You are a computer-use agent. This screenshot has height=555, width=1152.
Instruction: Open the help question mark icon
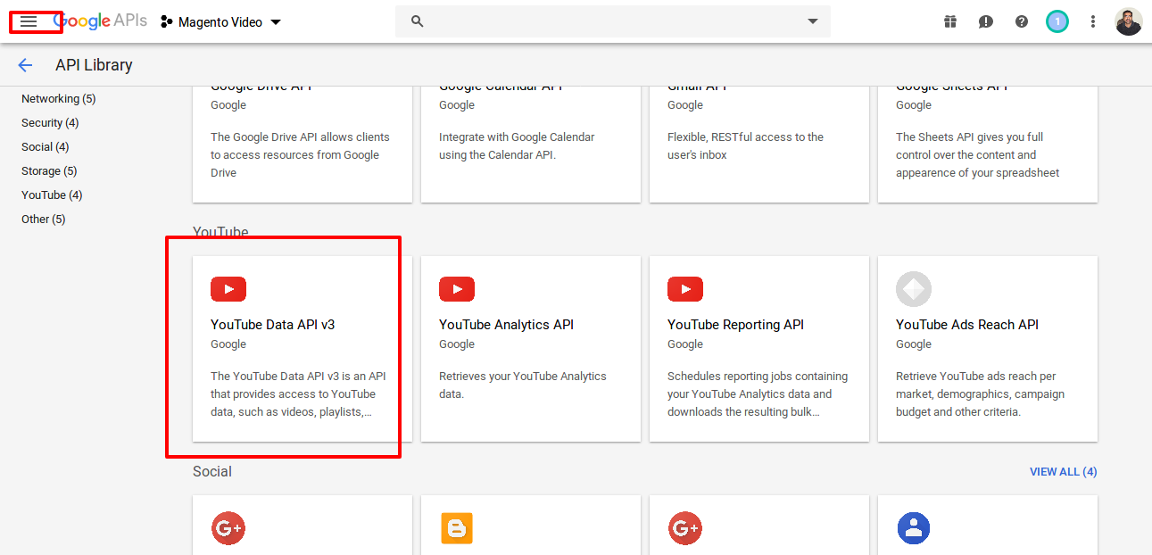1022,21
